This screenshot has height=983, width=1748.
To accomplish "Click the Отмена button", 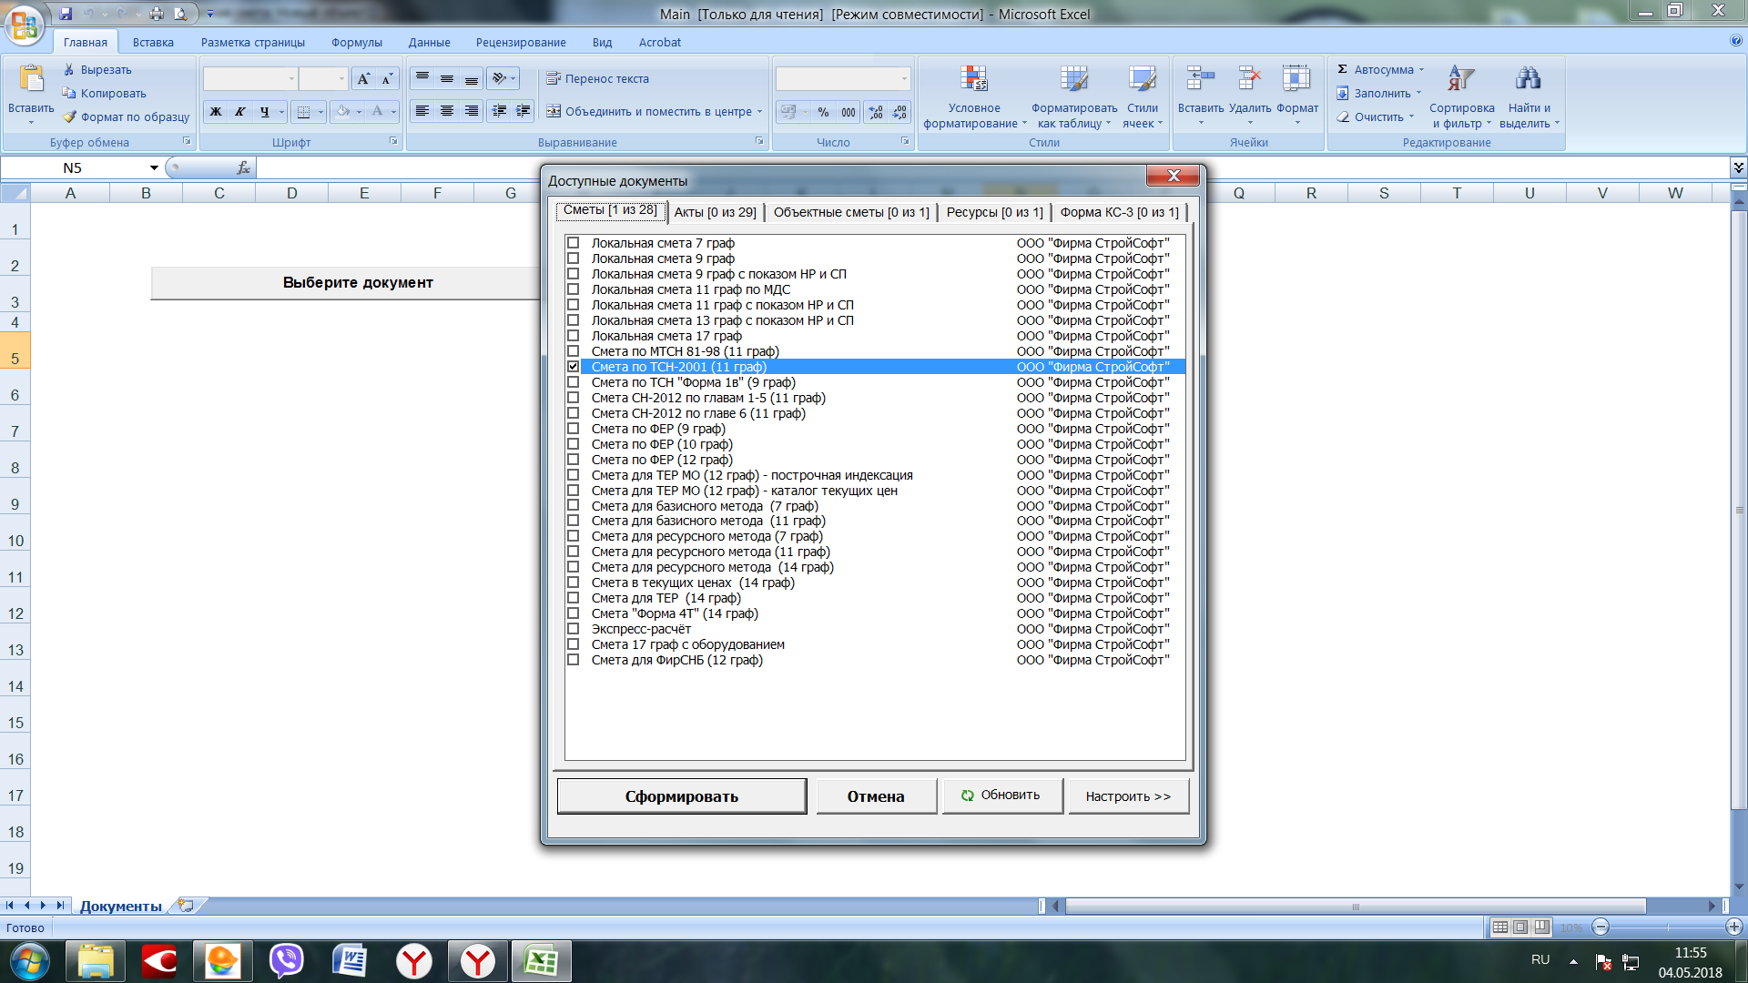I will pyautogui.click(x=876, y=796).
